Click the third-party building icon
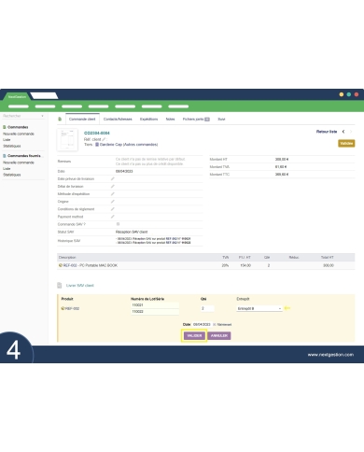 point(97,145)
